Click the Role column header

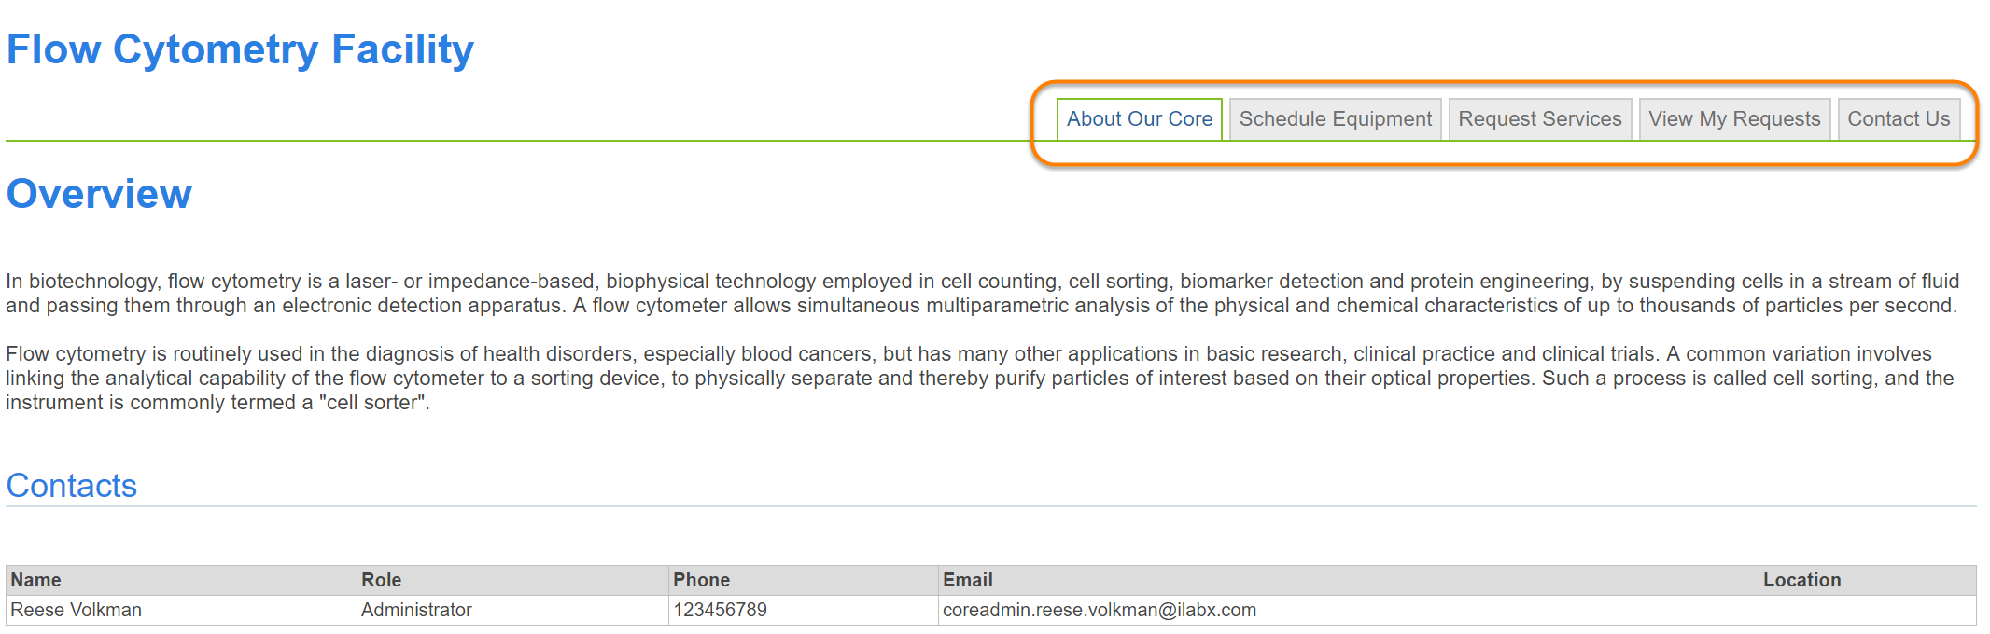[381, 580]
